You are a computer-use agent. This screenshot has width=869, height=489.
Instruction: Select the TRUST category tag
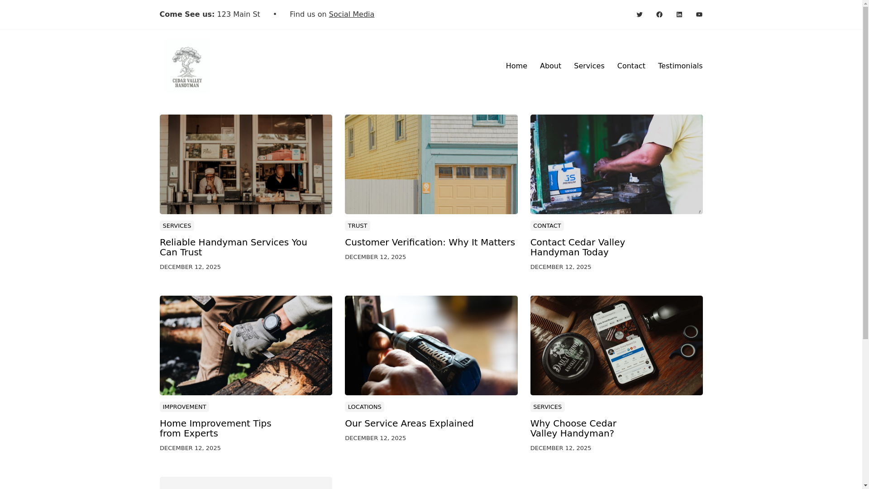[357, 225]
